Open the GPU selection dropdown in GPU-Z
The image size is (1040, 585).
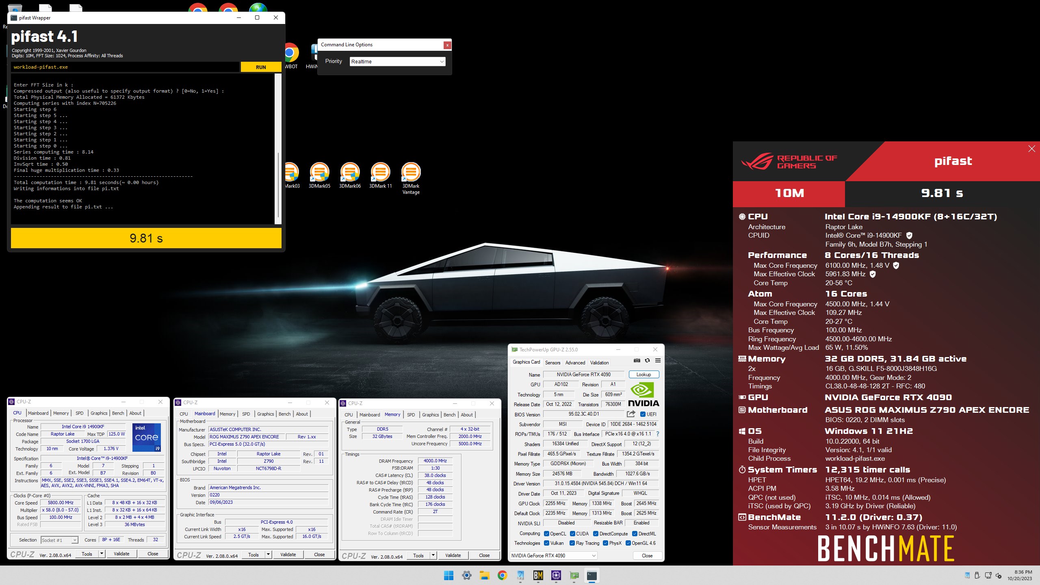point(554,555)
